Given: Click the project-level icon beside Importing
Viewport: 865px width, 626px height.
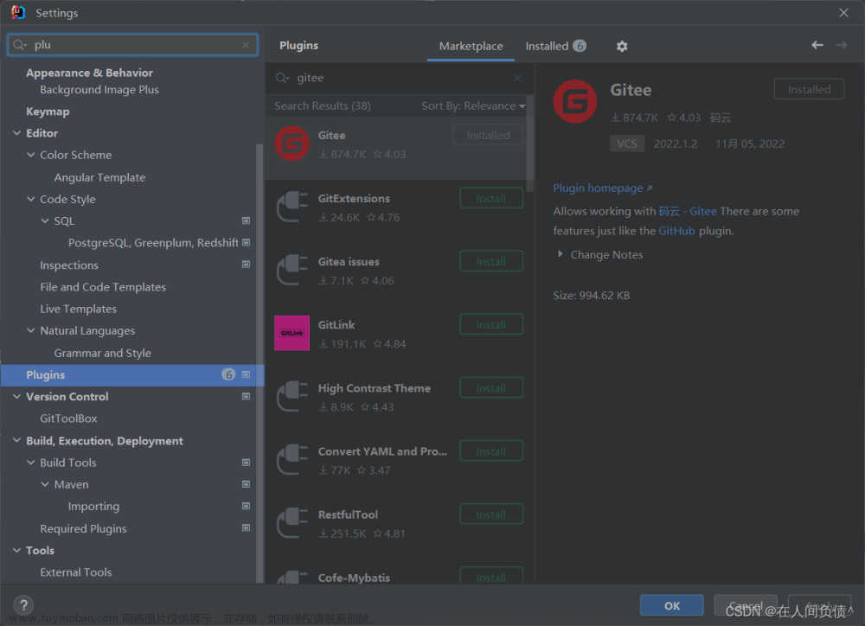Looking at the screenshot, I should click(x=246, y=506).
